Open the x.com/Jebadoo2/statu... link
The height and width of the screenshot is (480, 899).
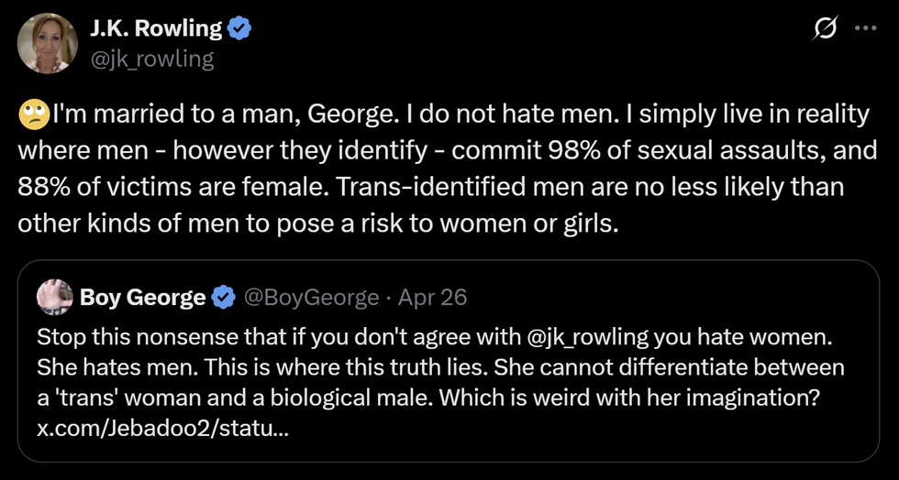tap(163, 427)
